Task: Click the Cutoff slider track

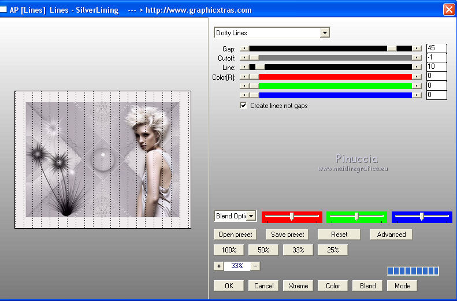Action: pyautogui.click(x=330, y=58)
